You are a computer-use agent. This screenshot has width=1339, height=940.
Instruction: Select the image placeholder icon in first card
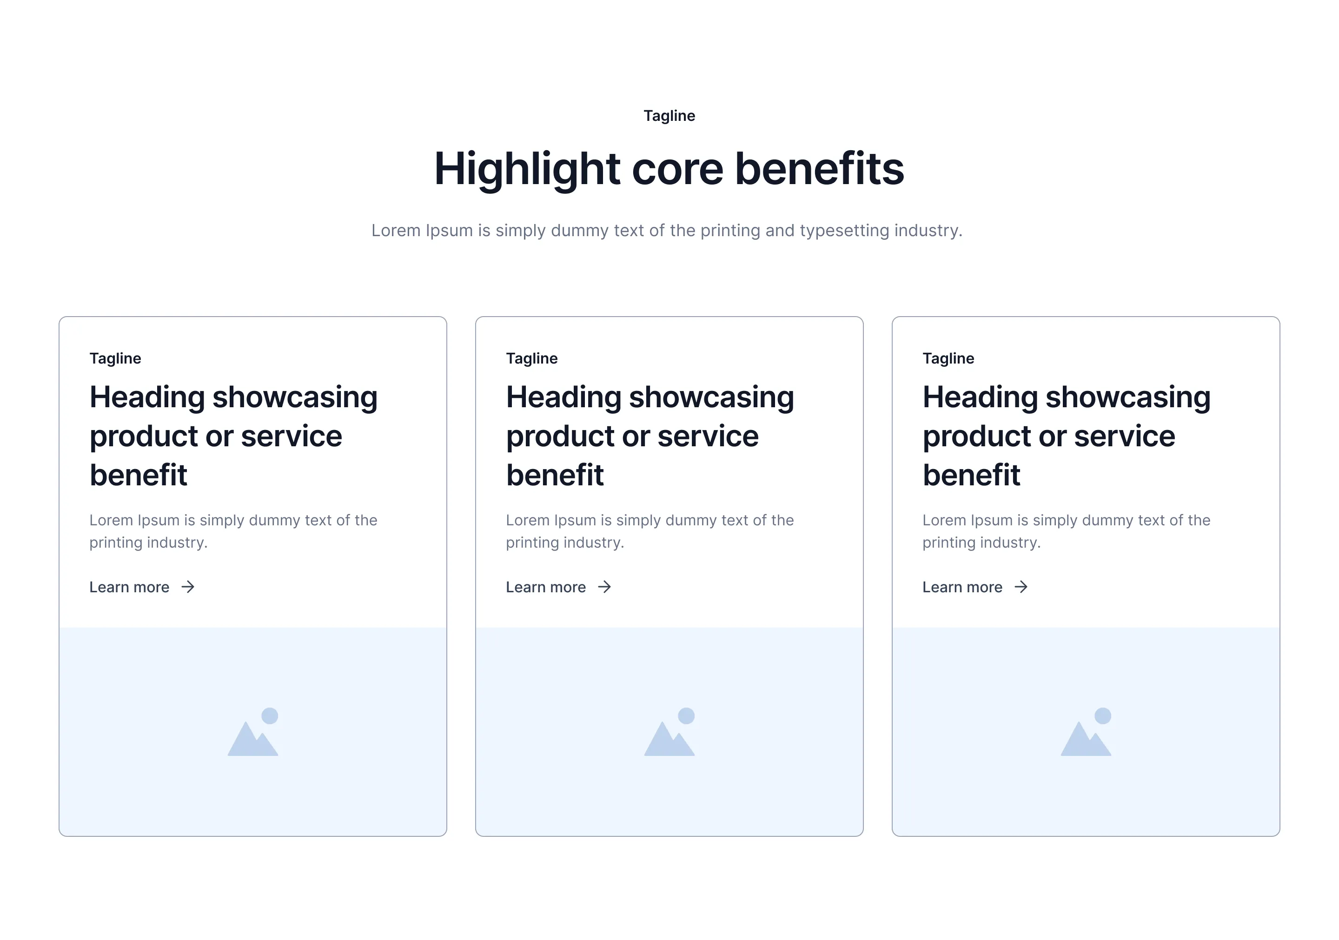pos(253,732)
